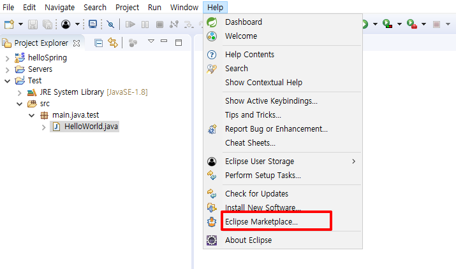Click the red stop square toolbar icon
Image resolution: width=456 pixels, height=269 pixels.
point(436,24)
